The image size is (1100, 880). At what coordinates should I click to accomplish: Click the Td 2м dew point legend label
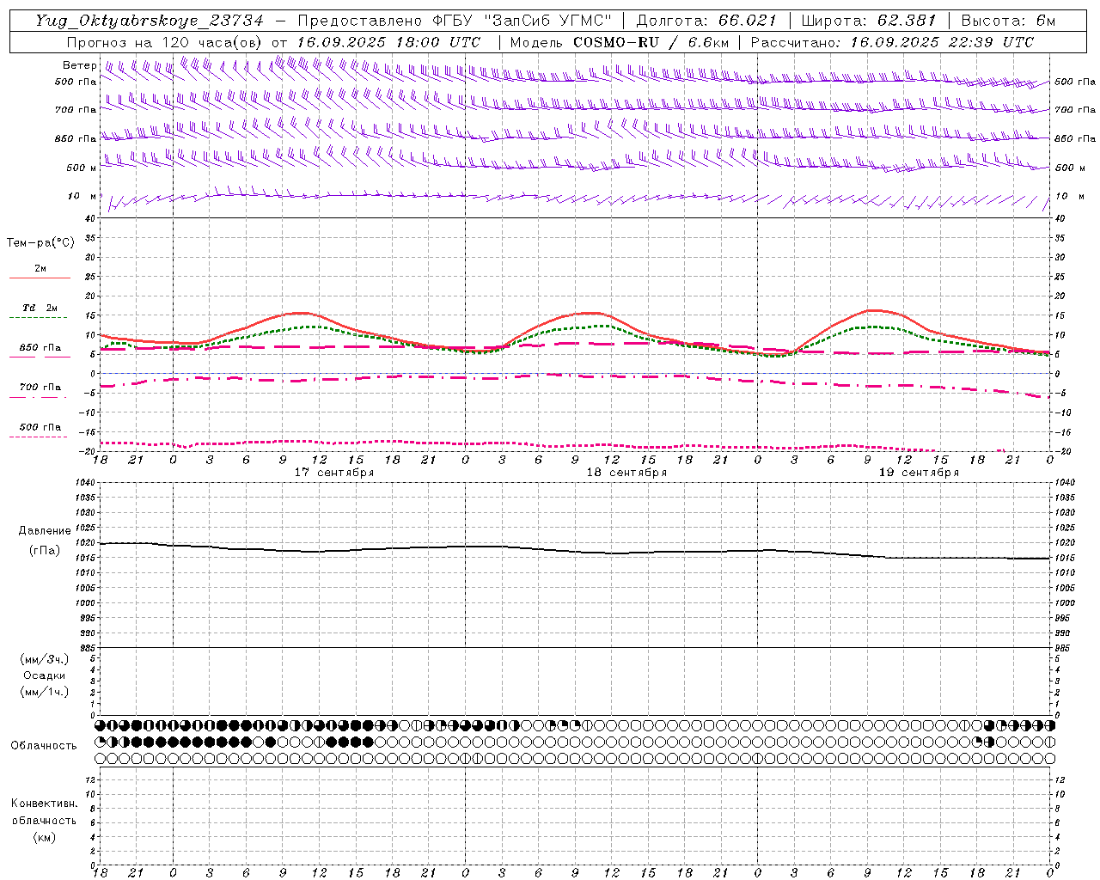tap(40, 308)
